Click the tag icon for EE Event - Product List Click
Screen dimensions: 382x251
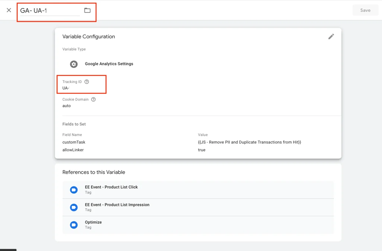pos(74,189)
